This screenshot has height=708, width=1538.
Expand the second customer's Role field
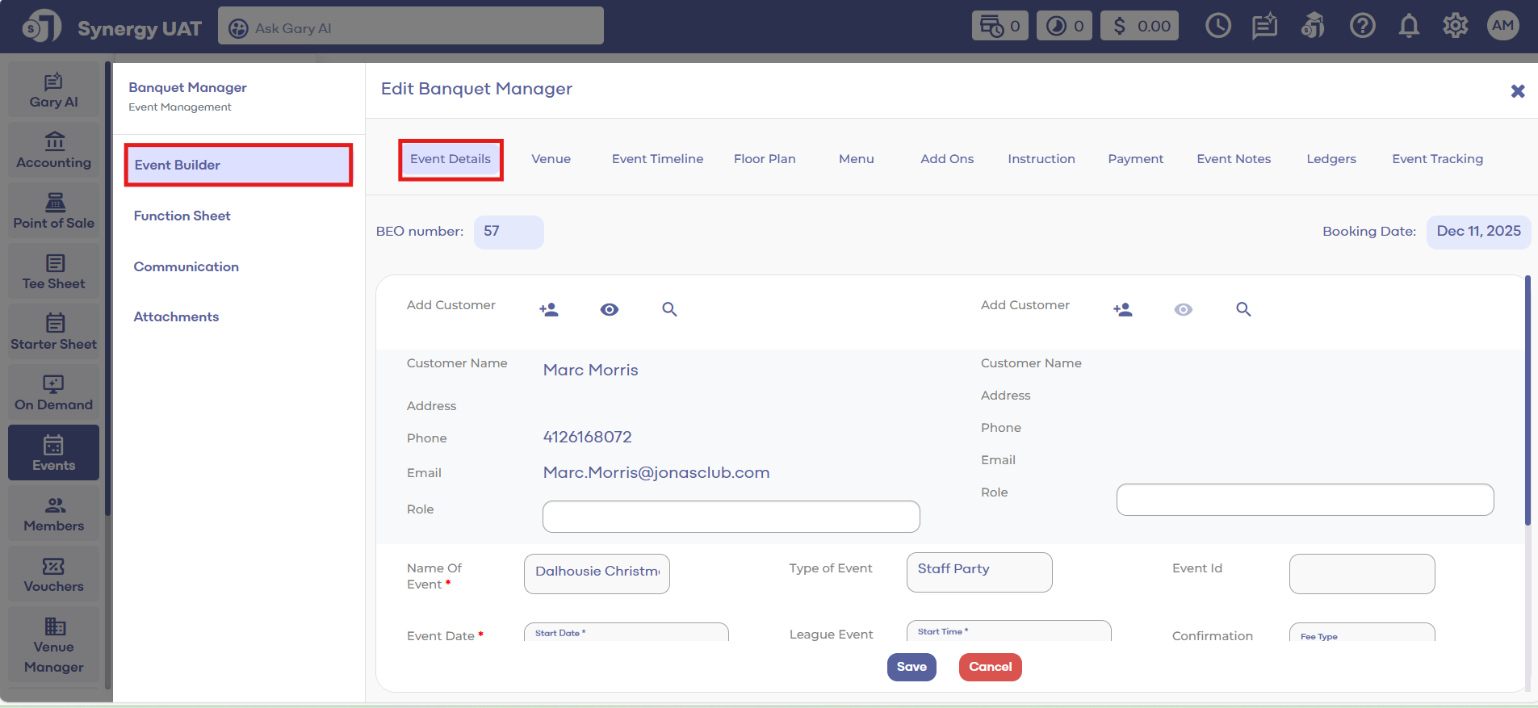(1305, 500)
